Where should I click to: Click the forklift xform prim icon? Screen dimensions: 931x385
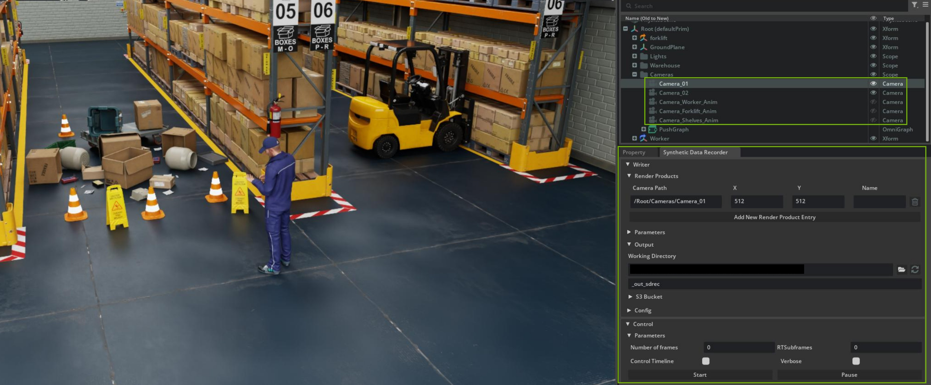643,38
